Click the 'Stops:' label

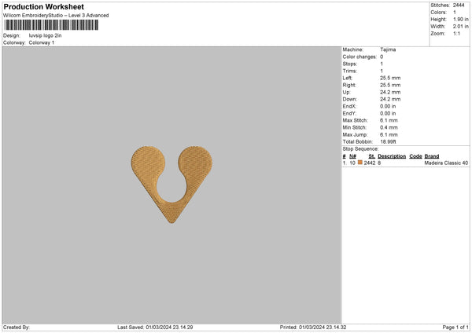pos(350,64)
